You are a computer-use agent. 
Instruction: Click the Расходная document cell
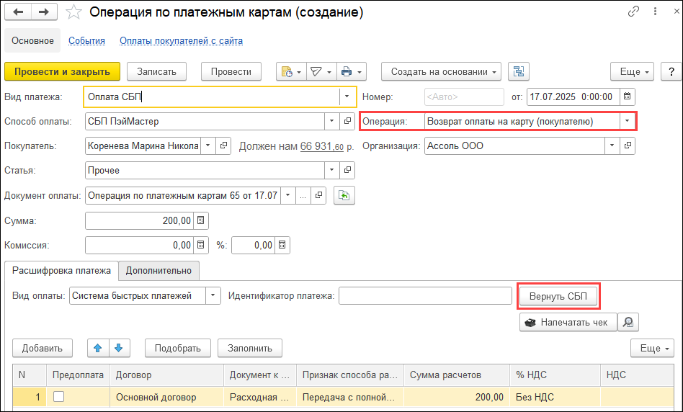click(260, 397)
